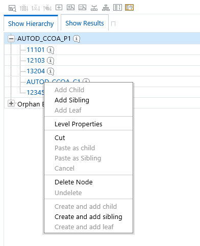Select node 11101 in the hierarchy
The height and width of the screenshot is (246, 200).
tap(36, 50)
